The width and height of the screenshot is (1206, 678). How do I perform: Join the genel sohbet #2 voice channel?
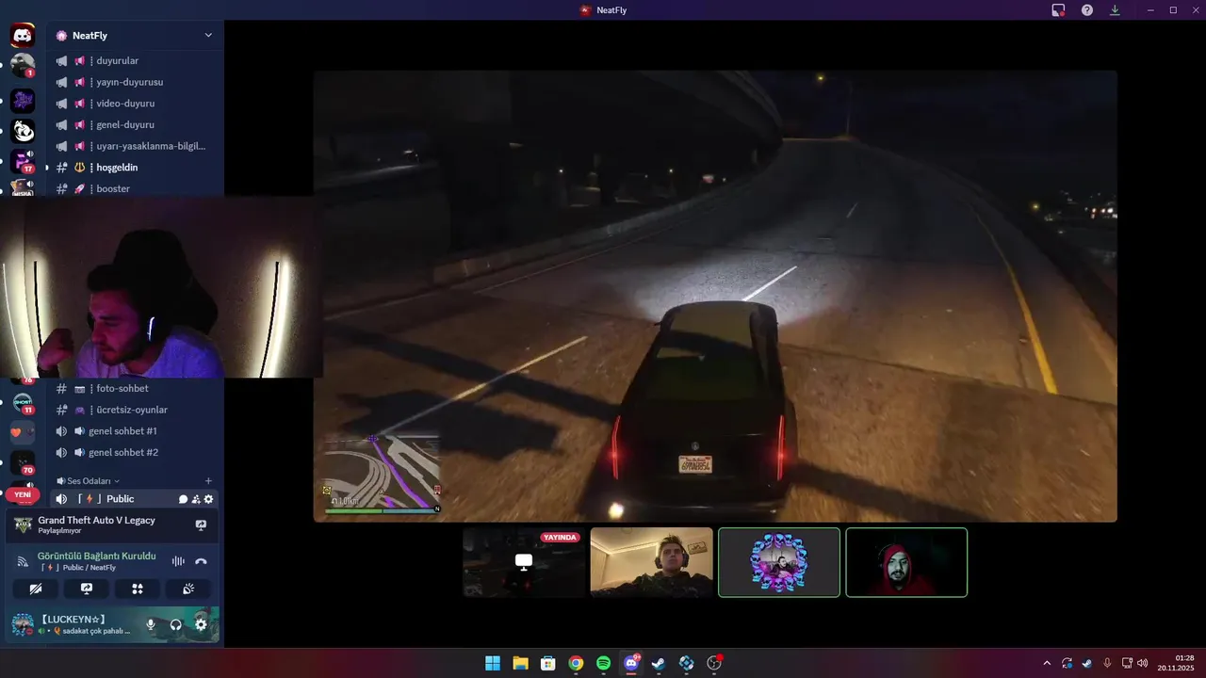[135, 452]
